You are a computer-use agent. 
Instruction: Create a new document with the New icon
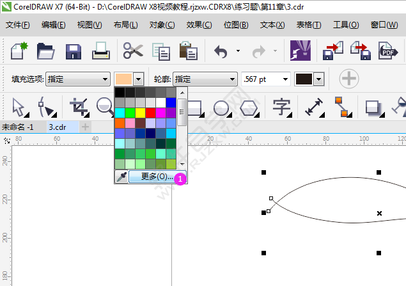point(19,51)
